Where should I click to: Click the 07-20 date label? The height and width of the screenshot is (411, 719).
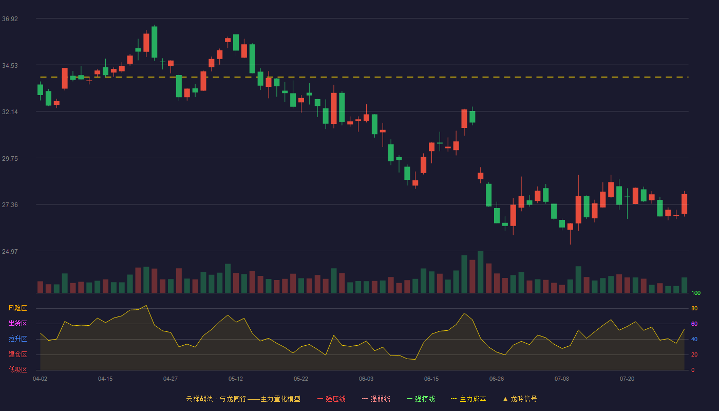627,379
